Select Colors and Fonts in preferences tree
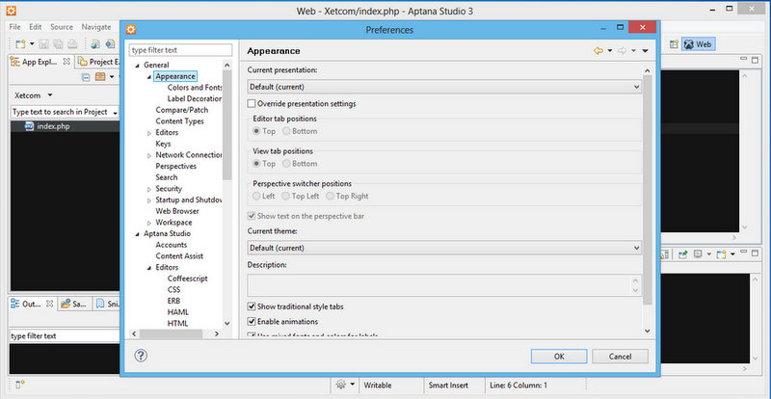Screen dimensions: 771x399 (x=196, y=88)
